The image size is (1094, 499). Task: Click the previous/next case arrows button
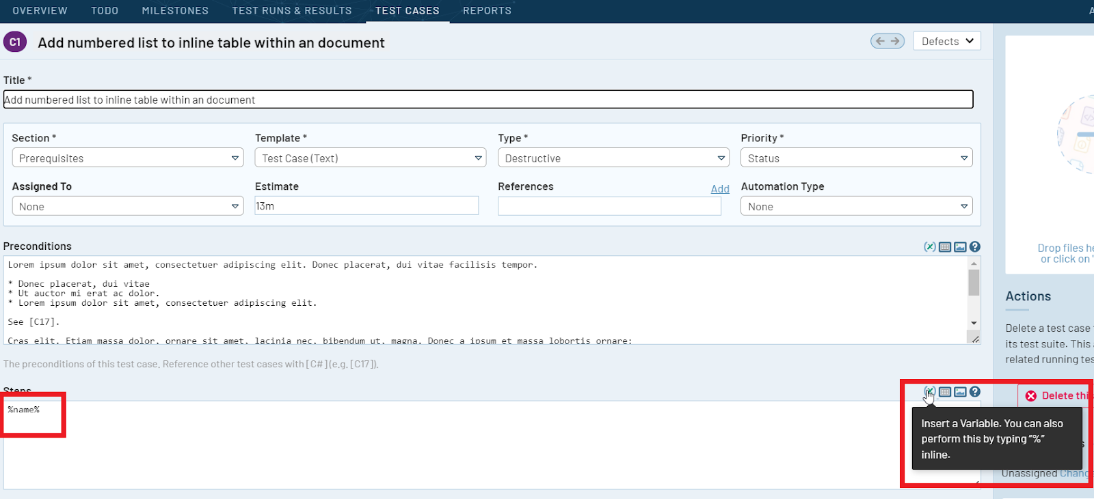[888, 41]
